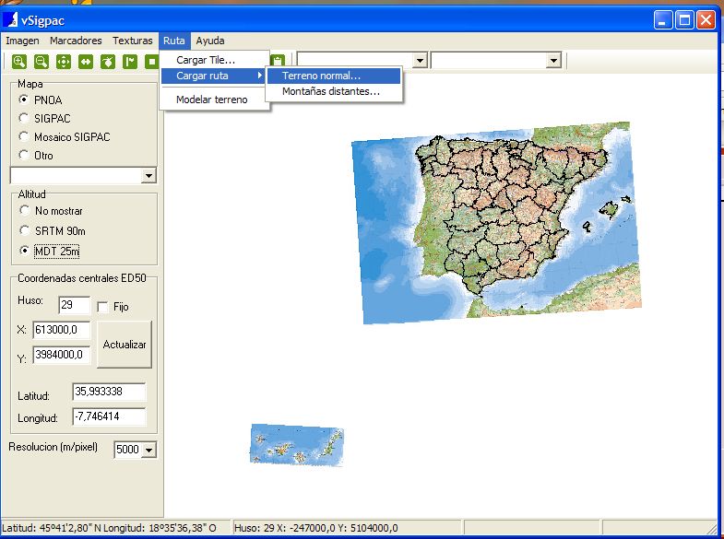
Task: Enable the Fijo checkbox
Action: pos(103,306)
